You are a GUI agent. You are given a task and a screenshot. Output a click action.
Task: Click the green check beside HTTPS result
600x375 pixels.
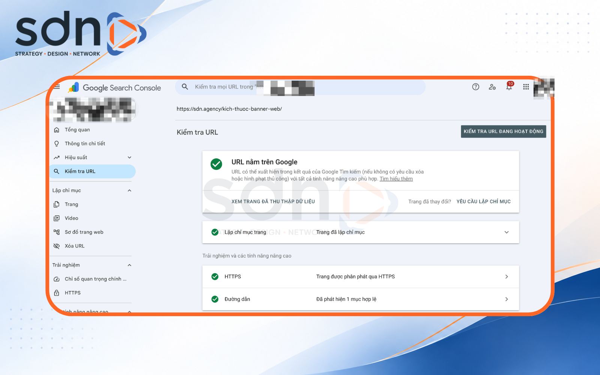[215, 277]
